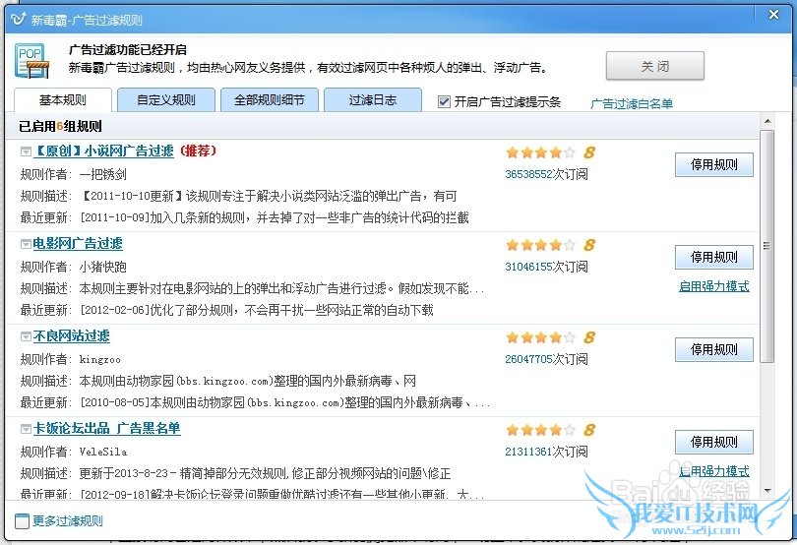Click the author name kingzoo
797x545 pixels.
(x=100, y=360)
